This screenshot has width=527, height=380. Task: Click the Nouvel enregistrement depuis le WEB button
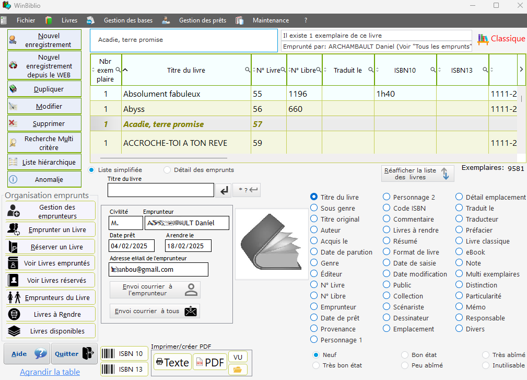click(x=44, y=65)
